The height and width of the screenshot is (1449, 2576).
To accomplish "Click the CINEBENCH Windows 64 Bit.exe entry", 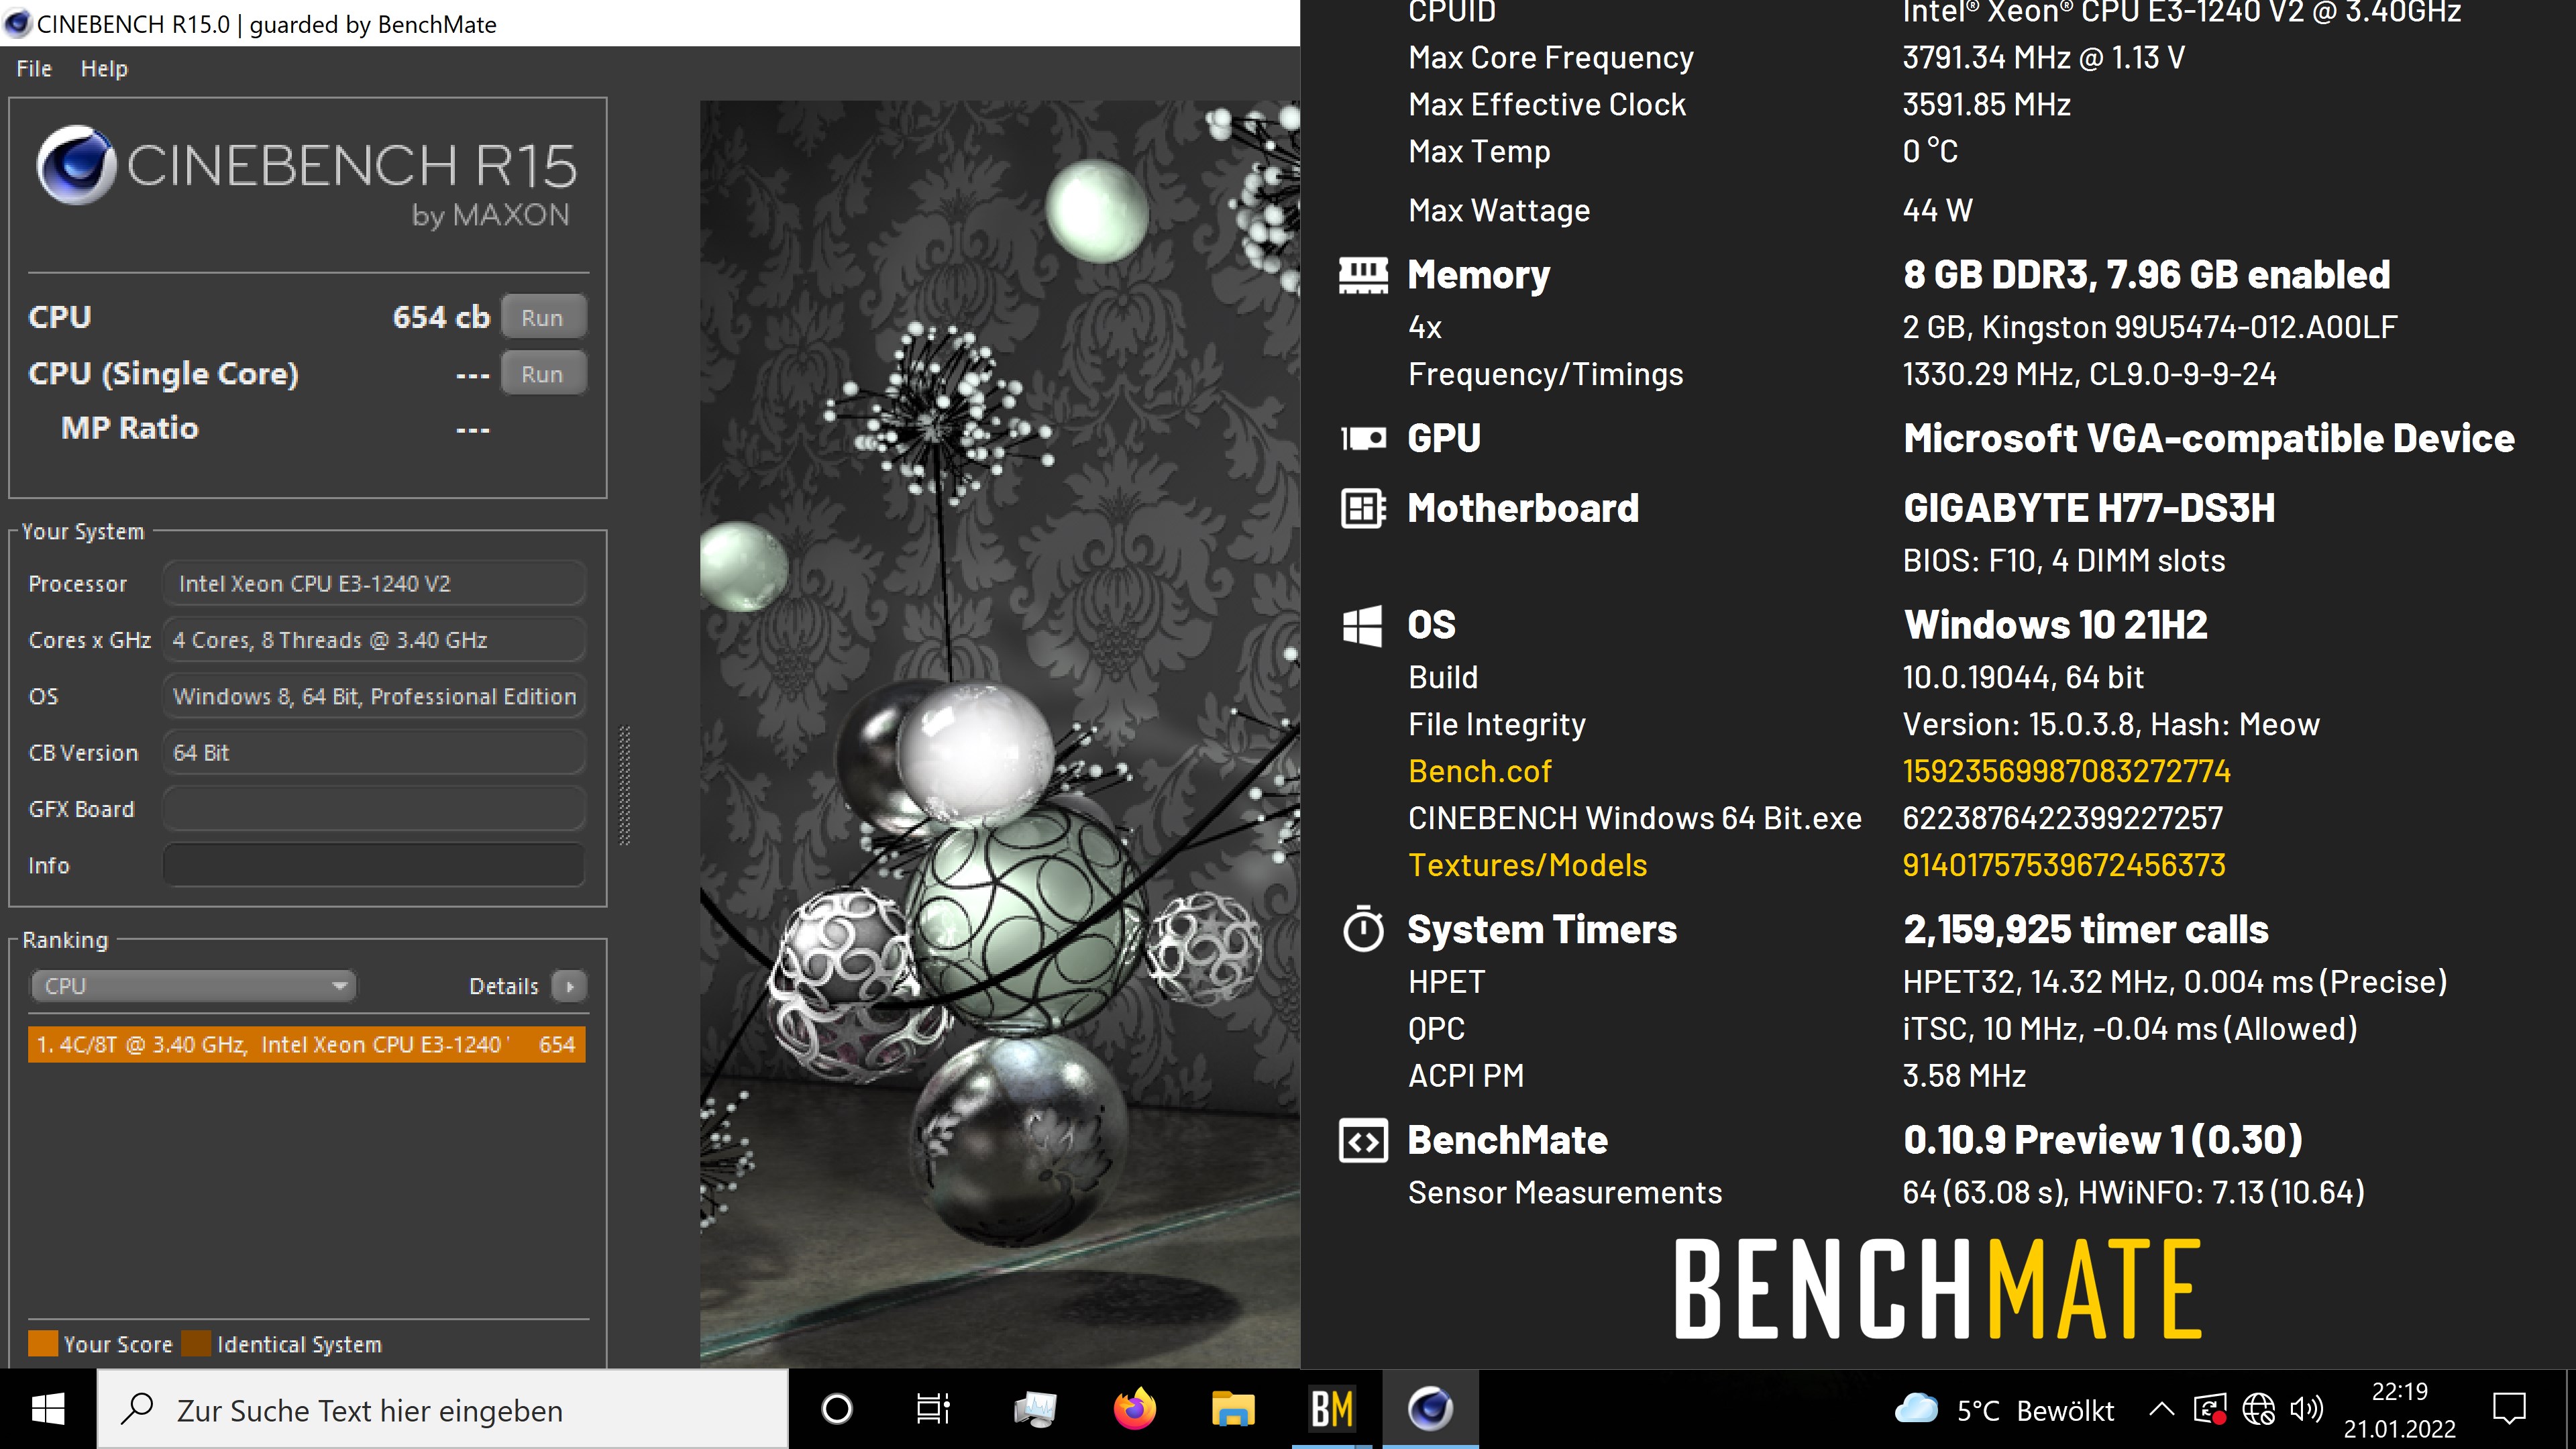I will point(1634,818).
